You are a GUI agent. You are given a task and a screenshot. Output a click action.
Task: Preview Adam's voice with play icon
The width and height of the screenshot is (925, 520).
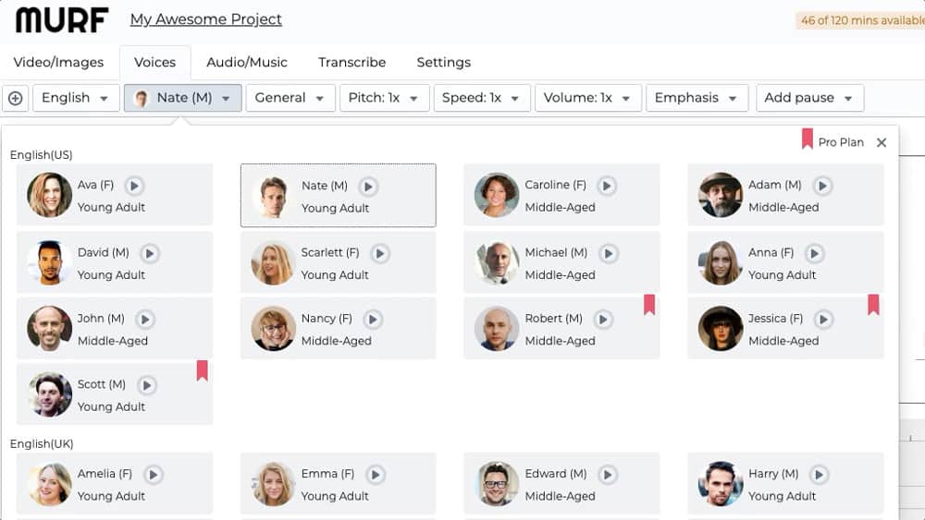(x=822, y=186)
